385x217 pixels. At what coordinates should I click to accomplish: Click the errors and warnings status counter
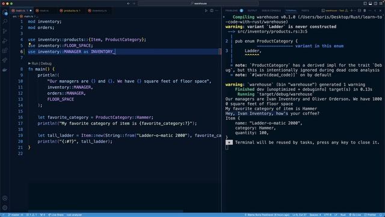coord(31,215)
